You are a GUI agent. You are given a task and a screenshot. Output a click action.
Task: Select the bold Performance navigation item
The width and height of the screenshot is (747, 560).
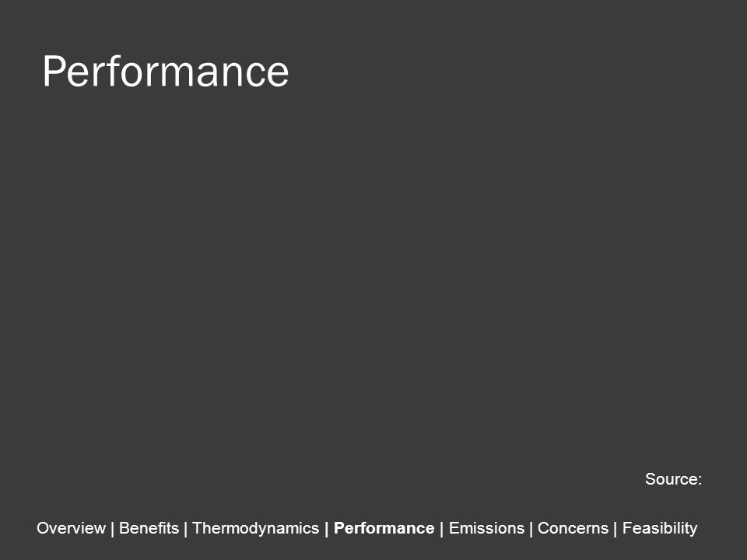click(x=384, y=528)
